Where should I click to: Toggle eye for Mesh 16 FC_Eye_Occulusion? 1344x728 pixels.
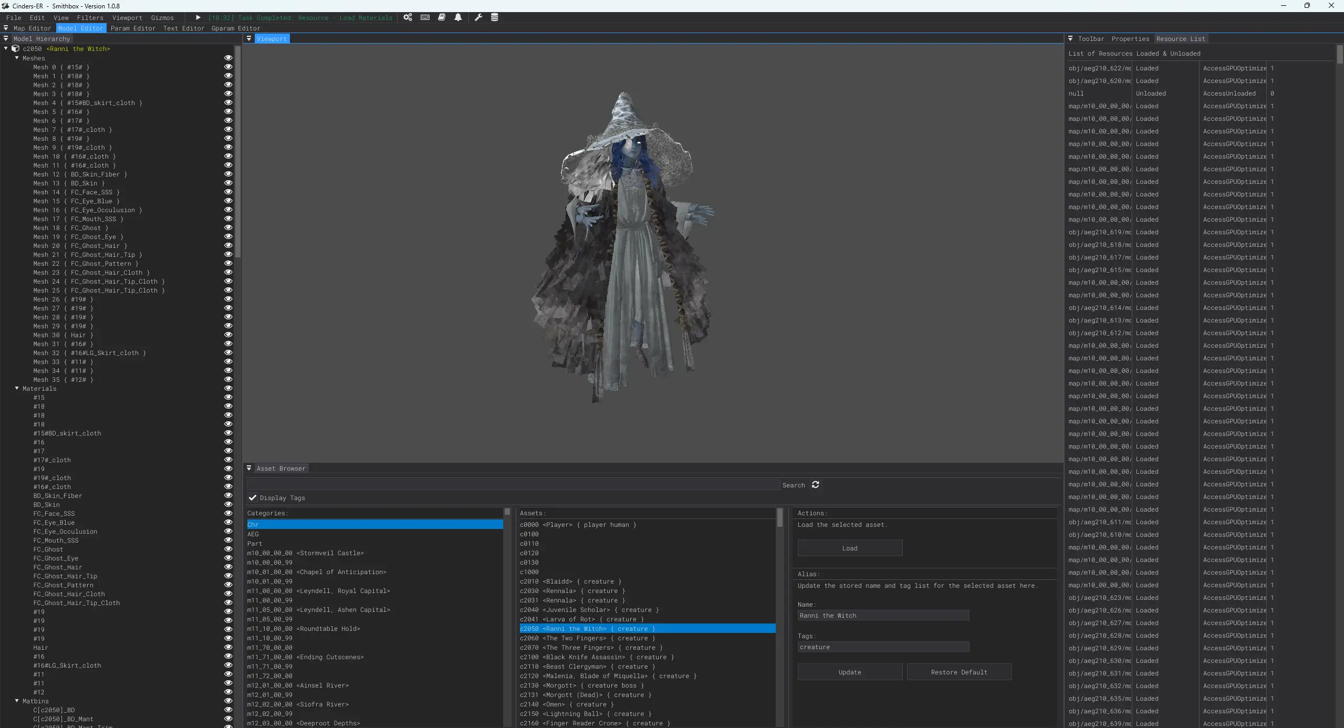(x=228, y=210)
